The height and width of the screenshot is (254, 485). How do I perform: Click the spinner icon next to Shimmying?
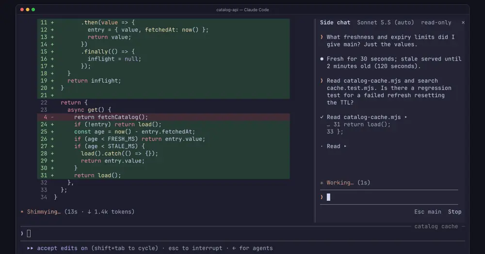tap(22, 212)
